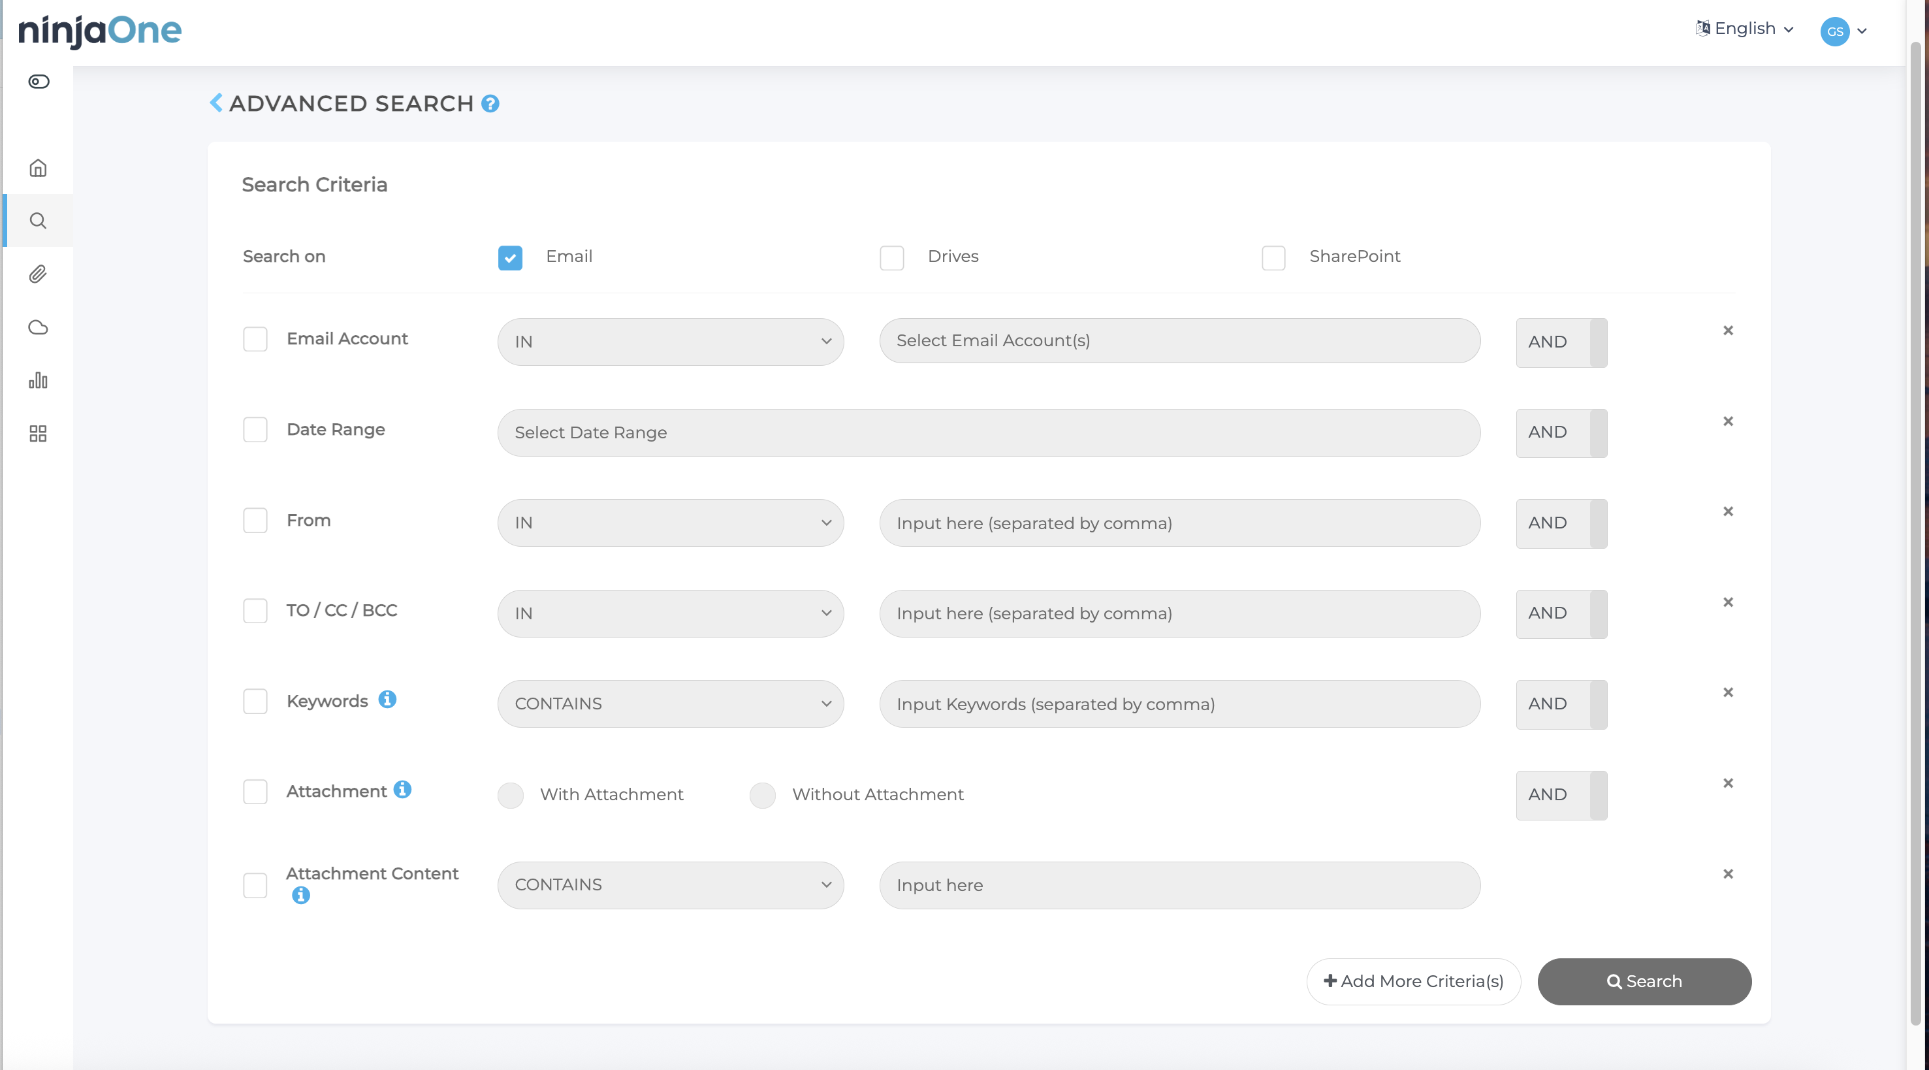Viewport: 1929px width, 1070px height.
Task: Open the English language dropdown
Action: 1746,29
